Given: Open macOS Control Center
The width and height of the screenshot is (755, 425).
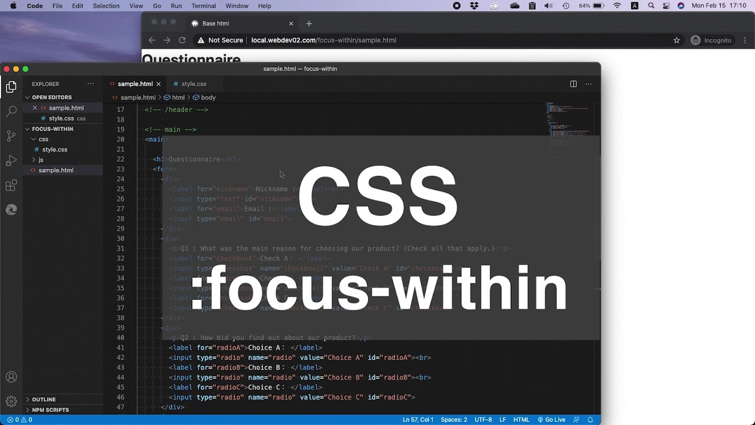Looking at the screenshot, I should [666, 6].
